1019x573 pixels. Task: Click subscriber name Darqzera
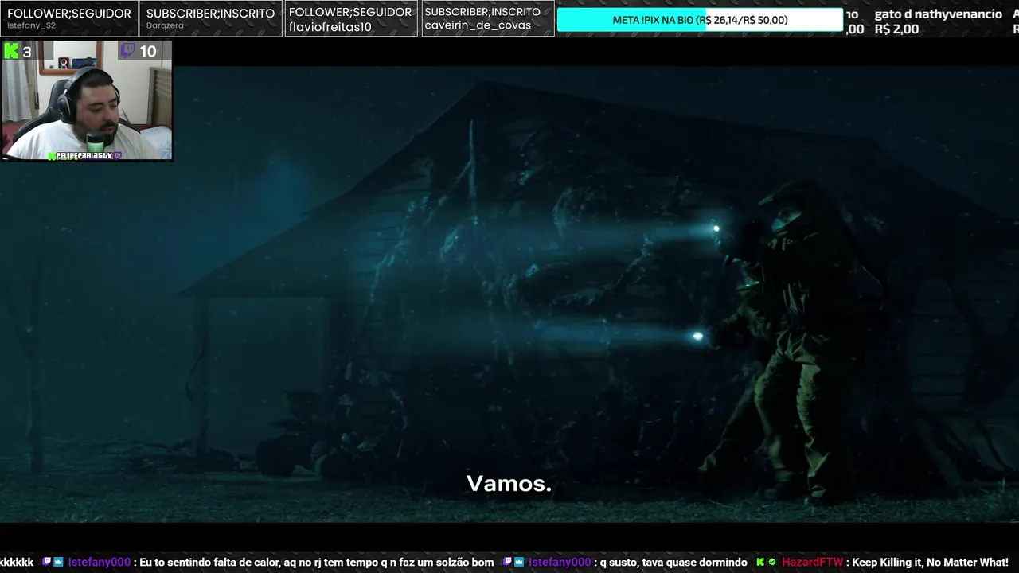pos(165,25)
